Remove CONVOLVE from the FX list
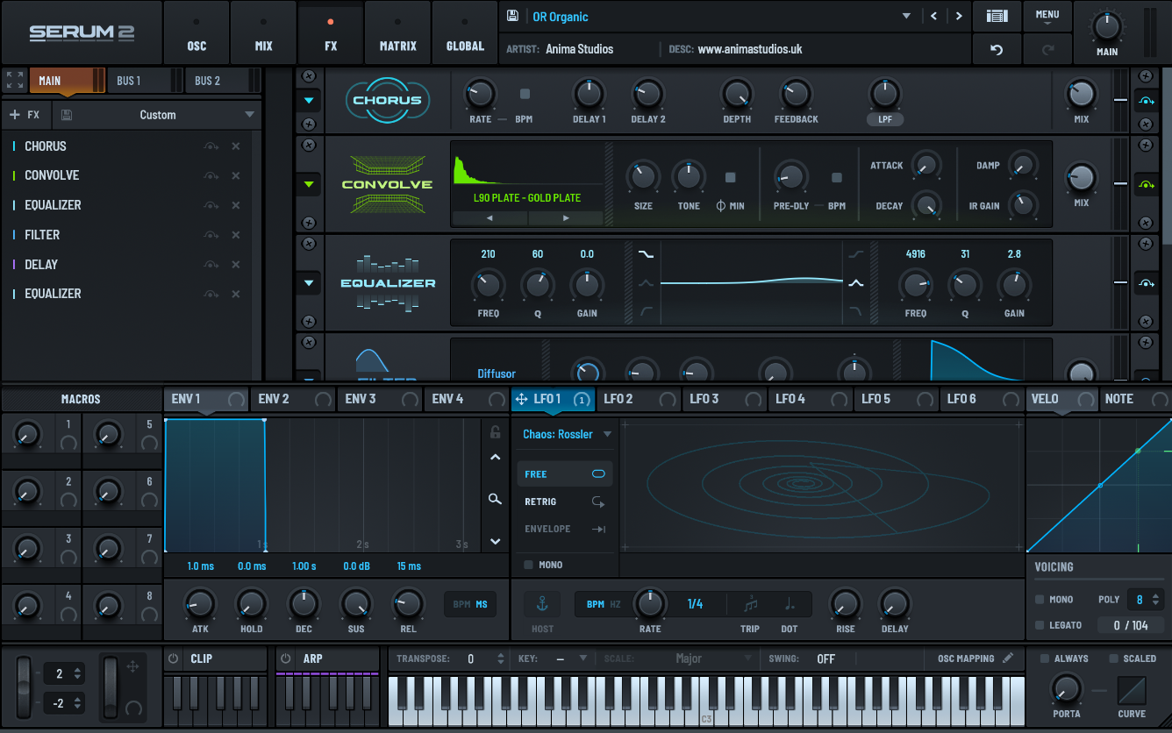The height and width of the screenshot is (733, 1172). tap(236, 175)
